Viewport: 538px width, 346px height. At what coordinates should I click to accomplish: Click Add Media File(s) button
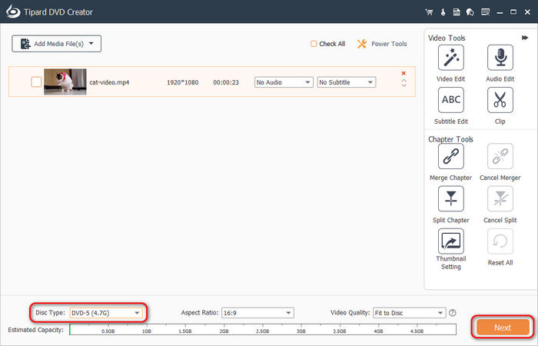(56, 44)
